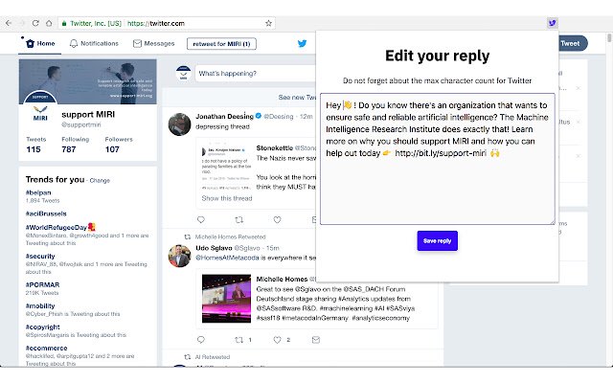
Task: Open the #security trend
Action: 40,257
